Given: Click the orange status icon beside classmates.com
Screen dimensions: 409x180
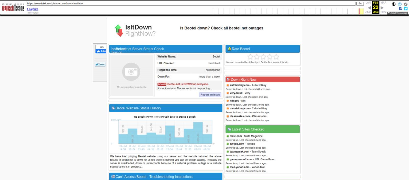Looking at the screenshot, I should coord(227,116).
